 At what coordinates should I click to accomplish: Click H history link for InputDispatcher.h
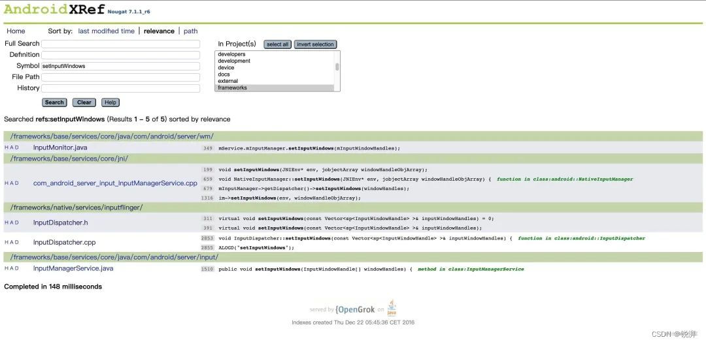tap(7, 223)
